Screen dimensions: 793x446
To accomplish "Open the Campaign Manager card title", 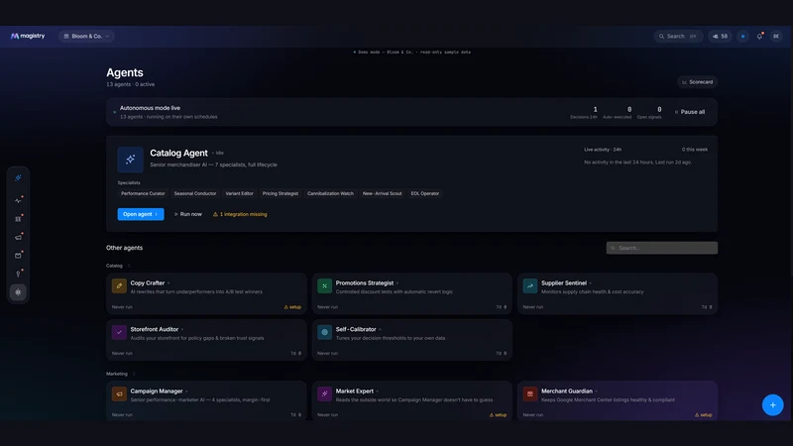I will (157, 390).
